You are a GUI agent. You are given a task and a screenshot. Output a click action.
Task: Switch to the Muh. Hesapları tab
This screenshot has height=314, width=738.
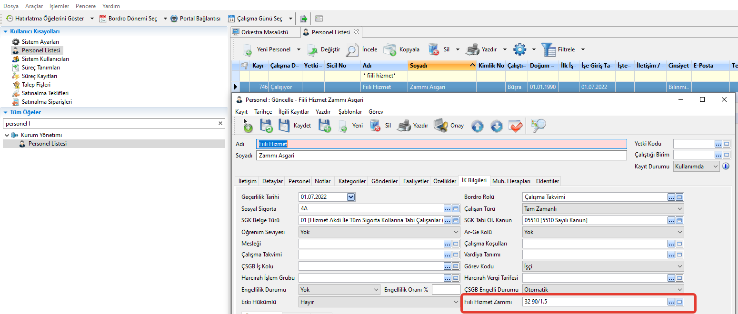[511, 181]
